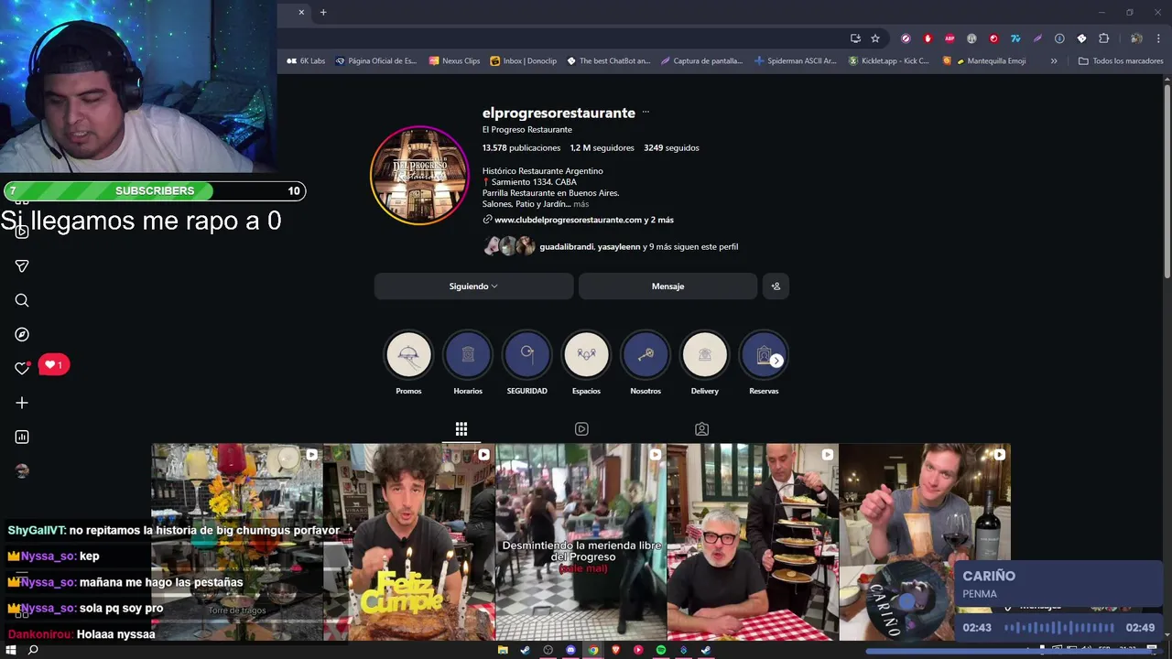This screenshot has width=1172, height=659.
Task: Open downloads extension circle-arrow icon
Action: tap(1059, 38)
